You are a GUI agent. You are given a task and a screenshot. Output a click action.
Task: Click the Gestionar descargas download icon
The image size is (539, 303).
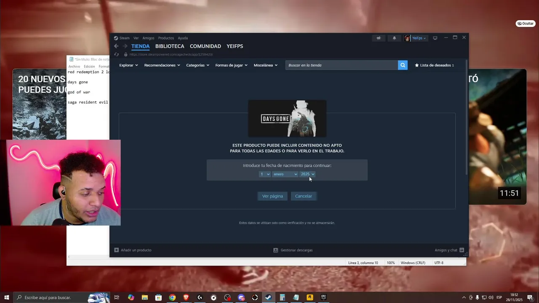click(276, 250)
